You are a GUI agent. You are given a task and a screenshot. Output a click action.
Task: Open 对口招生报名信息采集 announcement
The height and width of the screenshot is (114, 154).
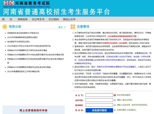[35, 61]
